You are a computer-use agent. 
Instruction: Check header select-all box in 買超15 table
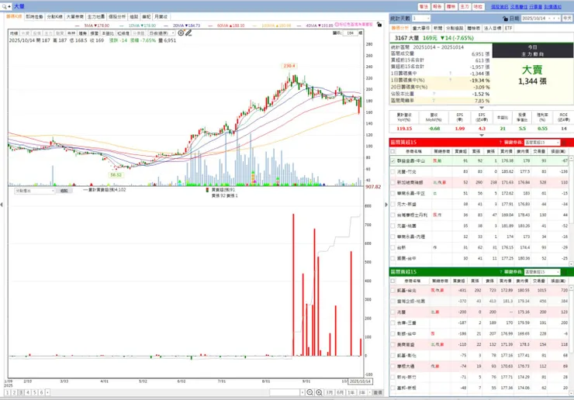(x=392, y=151)
